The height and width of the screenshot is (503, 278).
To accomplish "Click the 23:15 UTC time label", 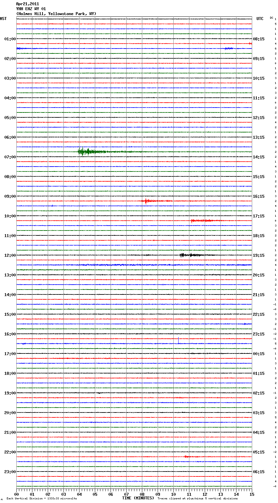I will [259, 334].
